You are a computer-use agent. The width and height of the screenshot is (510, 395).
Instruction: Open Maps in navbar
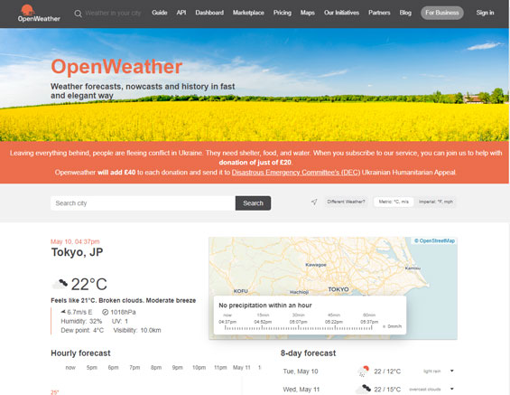(x=308, y=13)
